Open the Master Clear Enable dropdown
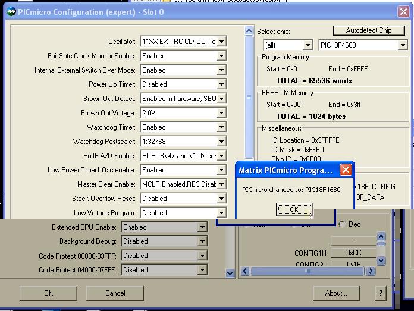The image size is (414, 311). 221,184
